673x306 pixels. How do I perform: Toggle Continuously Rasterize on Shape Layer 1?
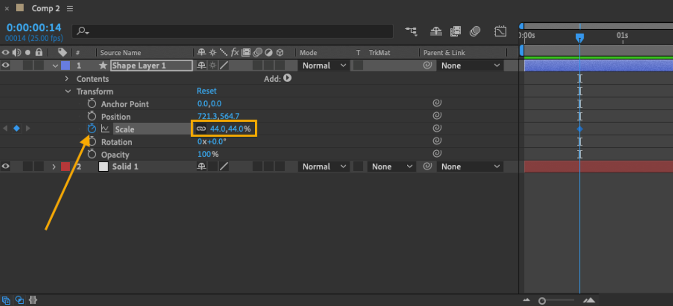click(213, 65)
